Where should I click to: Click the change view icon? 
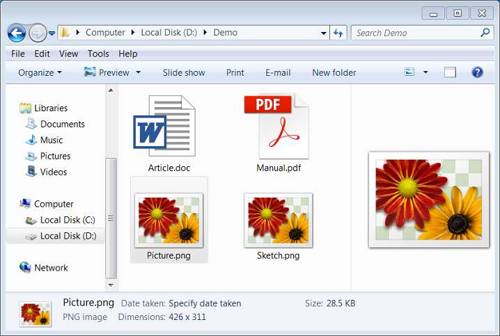click(x=409, y=72)
